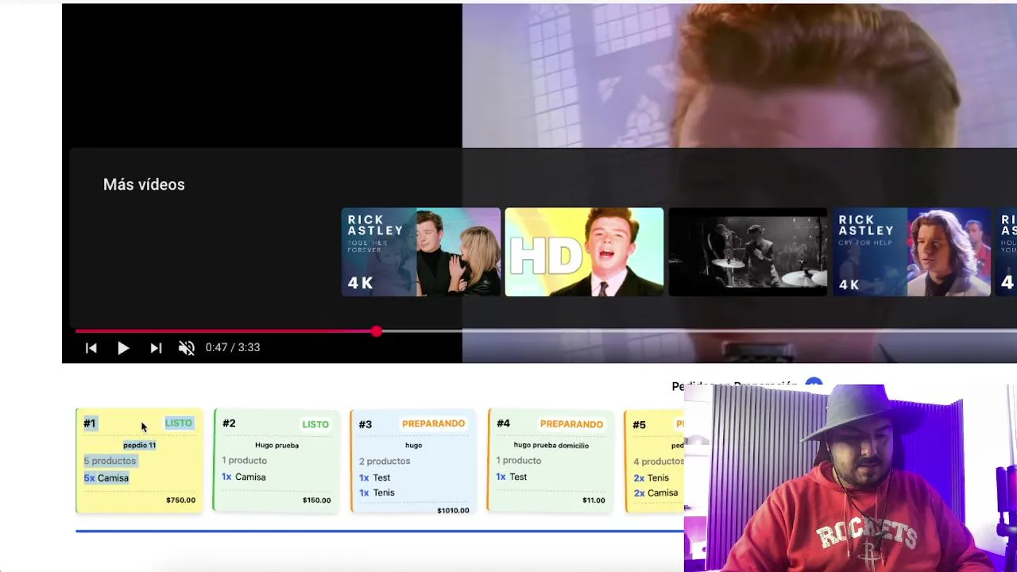Click the $11.00 total
The image size is (1017, 572).
pyautogui.click(x=594, y=500)
